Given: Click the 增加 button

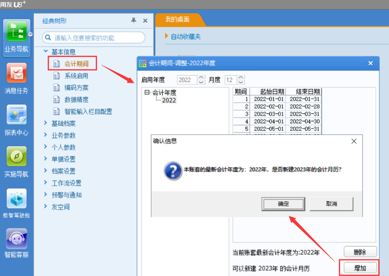Looking at the screenshot, I should (360, 268).
